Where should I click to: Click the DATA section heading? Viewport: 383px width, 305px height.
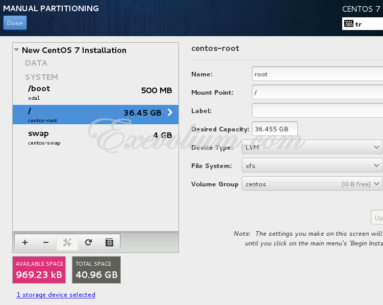(36, 63)
